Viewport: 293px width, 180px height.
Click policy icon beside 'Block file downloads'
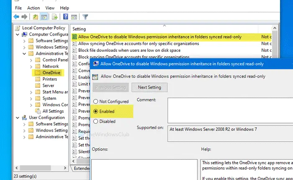point(75,51)
